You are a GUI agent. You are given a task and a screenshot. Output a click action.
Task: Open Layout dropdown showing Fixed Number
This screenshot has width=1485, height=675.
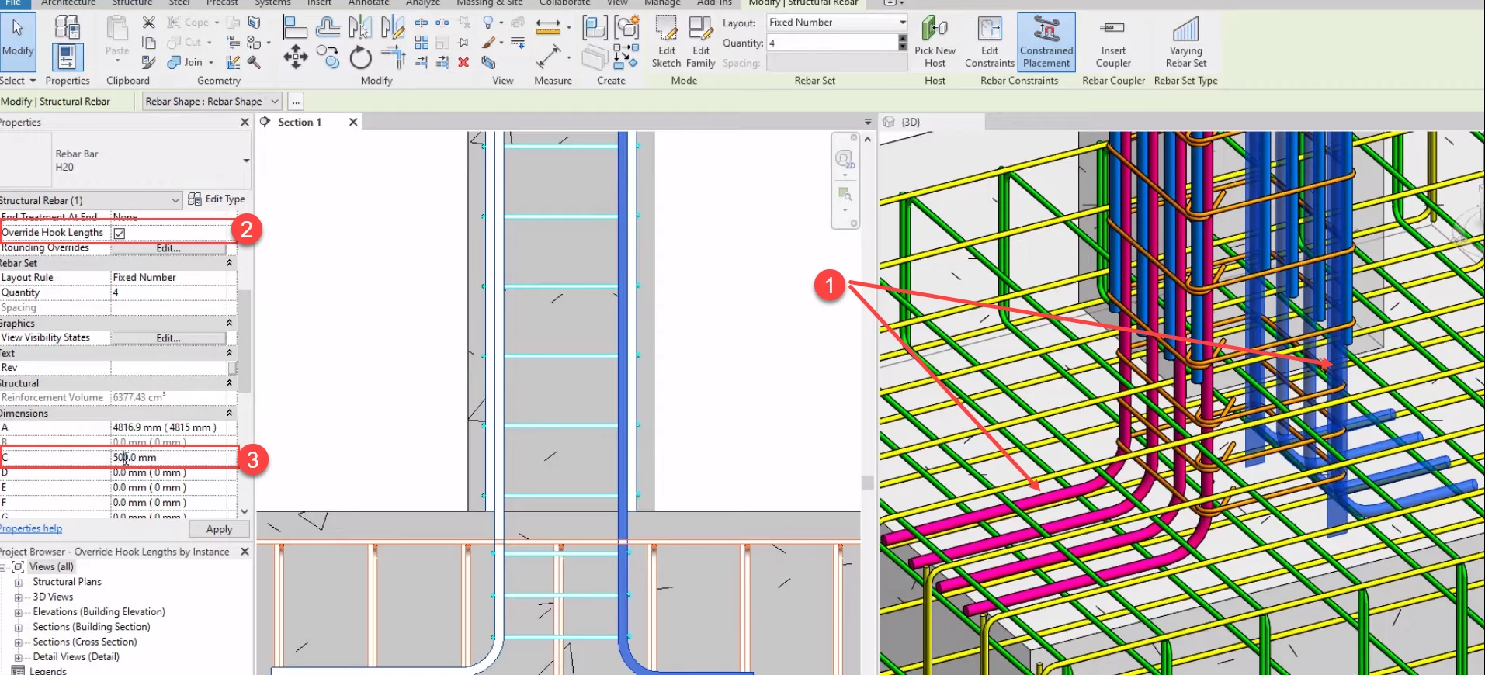point(837,22)
